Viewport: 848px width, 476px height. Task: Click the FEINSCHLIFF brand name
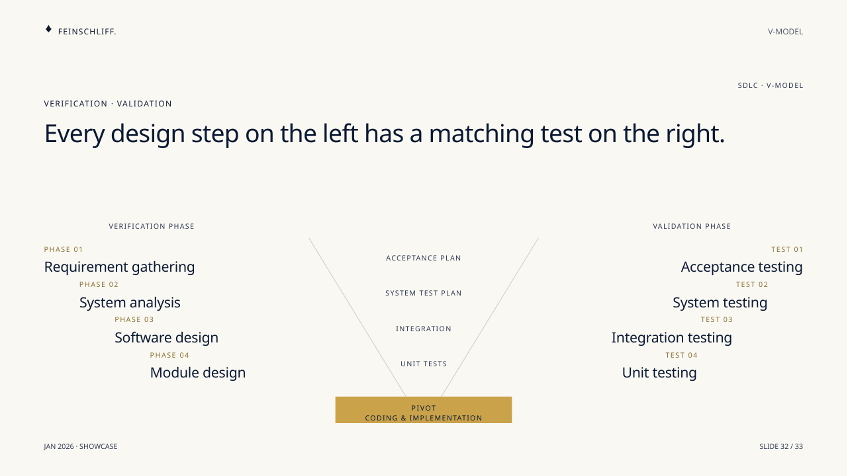pos(87,32)
